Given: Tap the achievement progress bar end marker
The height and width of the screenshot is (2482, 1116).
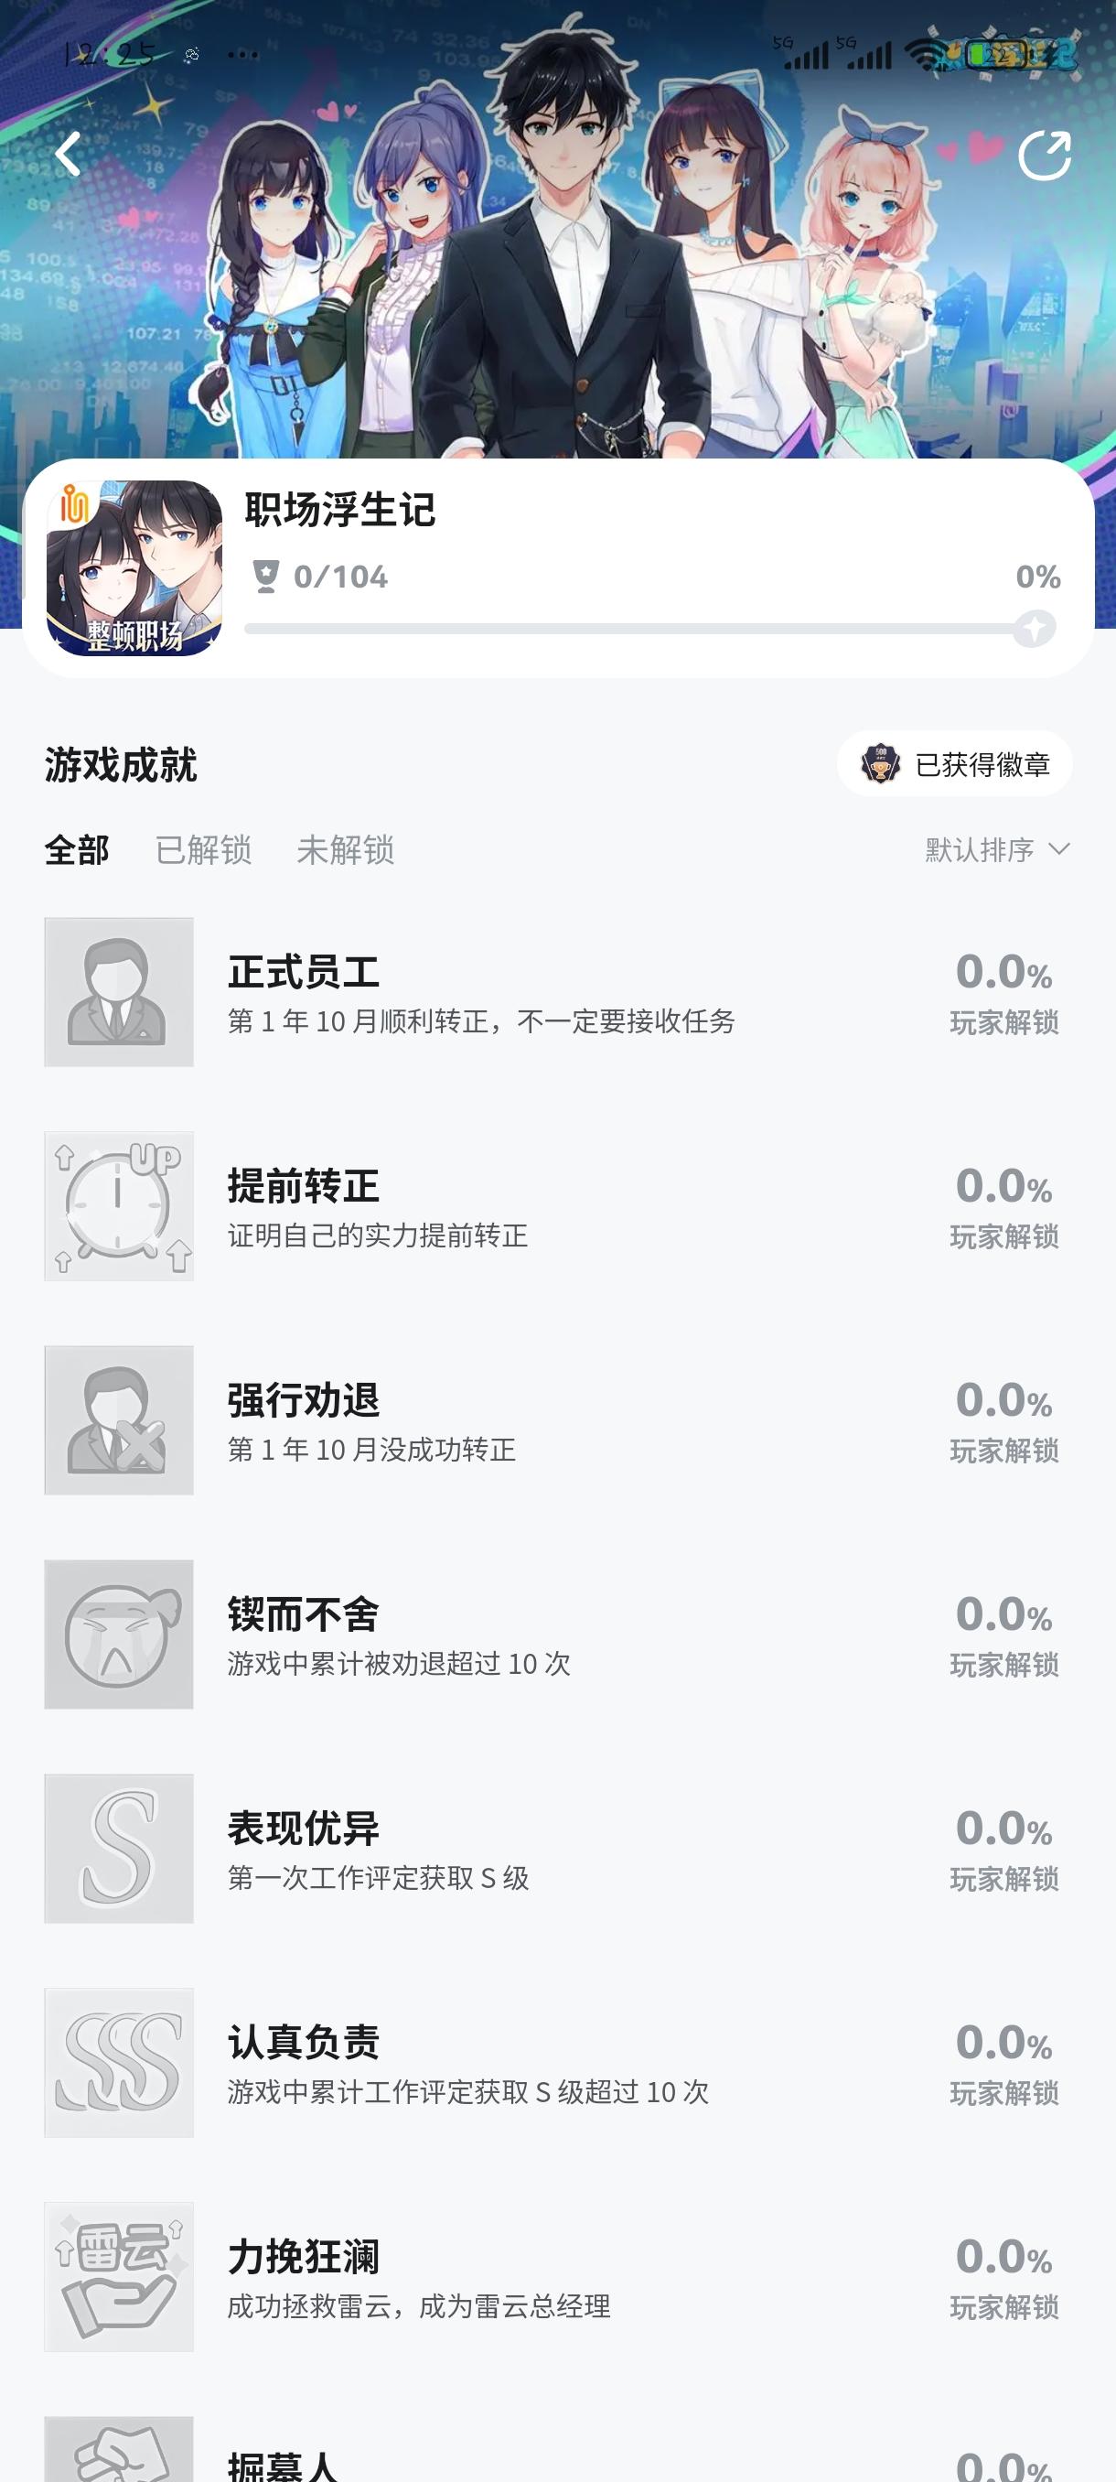Looking at the screenshot, I should [1035, 629].
